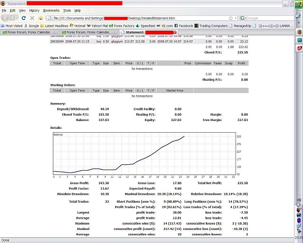Screen dimensions: 303x243
Task: Click the Gross Profit value 243.30
Action: pos(104,183)
